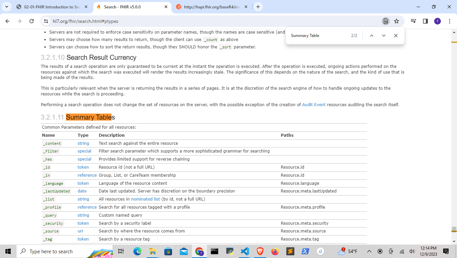Open Firefox from the taskbar
457x258 pixels.
[x=275, y=251]
